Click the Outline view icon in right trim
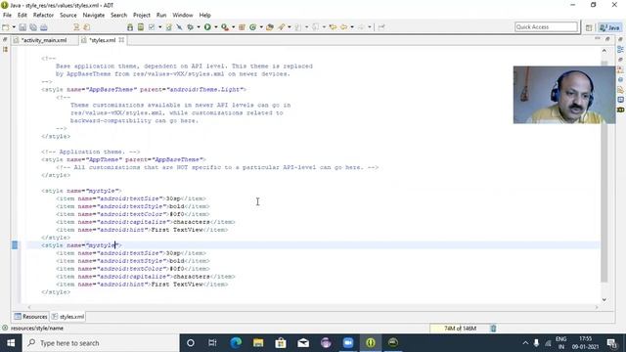 pos(620,50)
